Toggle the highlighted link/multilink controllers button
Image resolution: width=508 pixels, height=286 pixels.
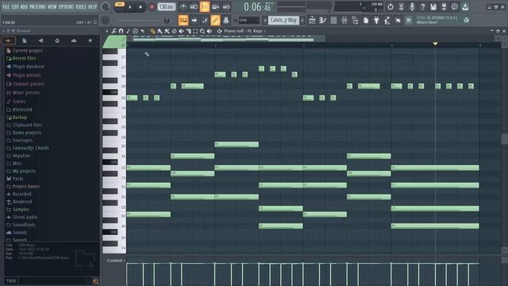click(215, 21)
